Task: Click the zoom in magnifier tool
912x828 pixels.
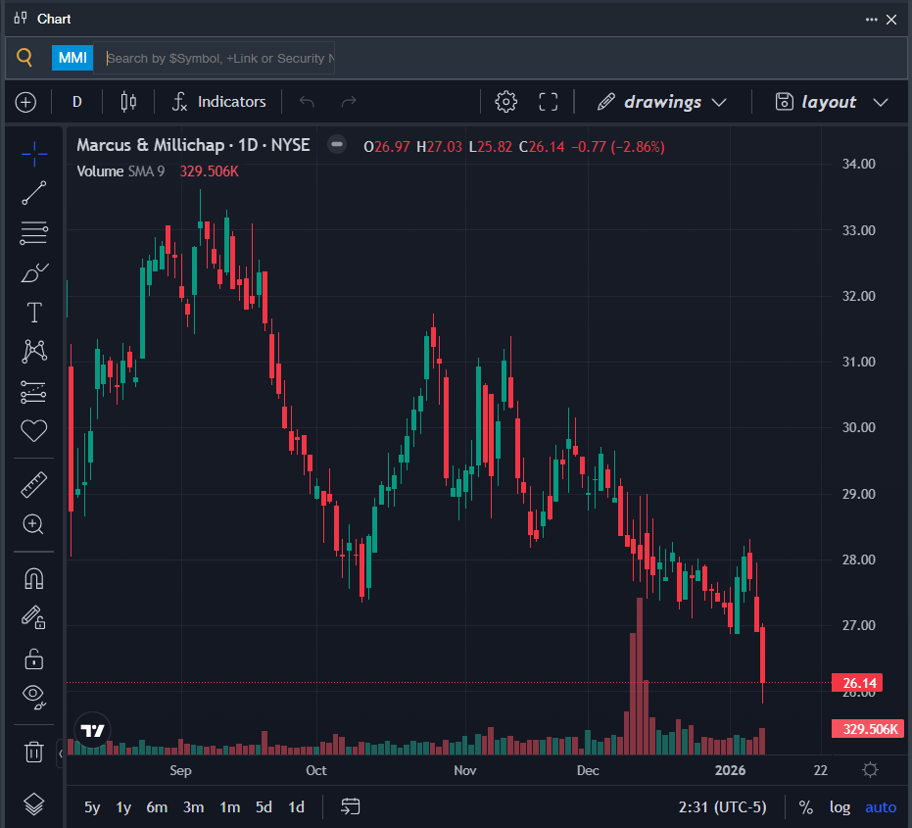Action: 34,524
